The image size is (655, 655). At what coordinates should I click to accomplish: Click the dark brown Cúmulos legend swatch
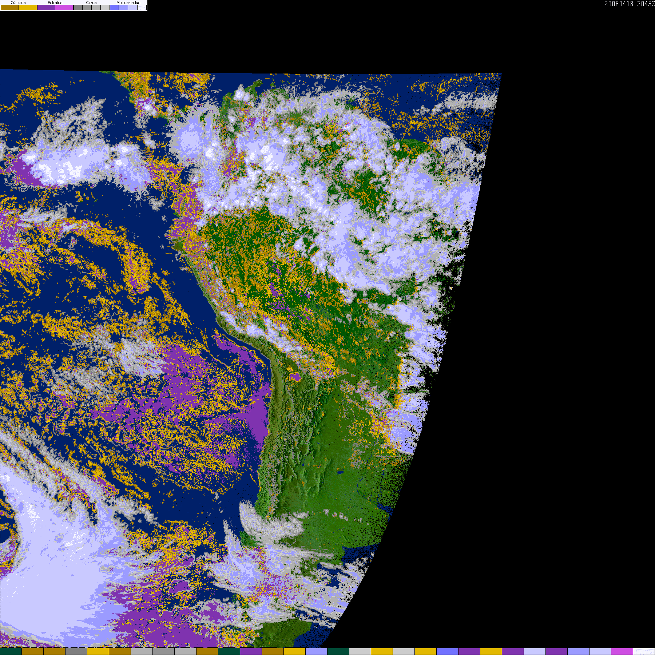point(10,7)
